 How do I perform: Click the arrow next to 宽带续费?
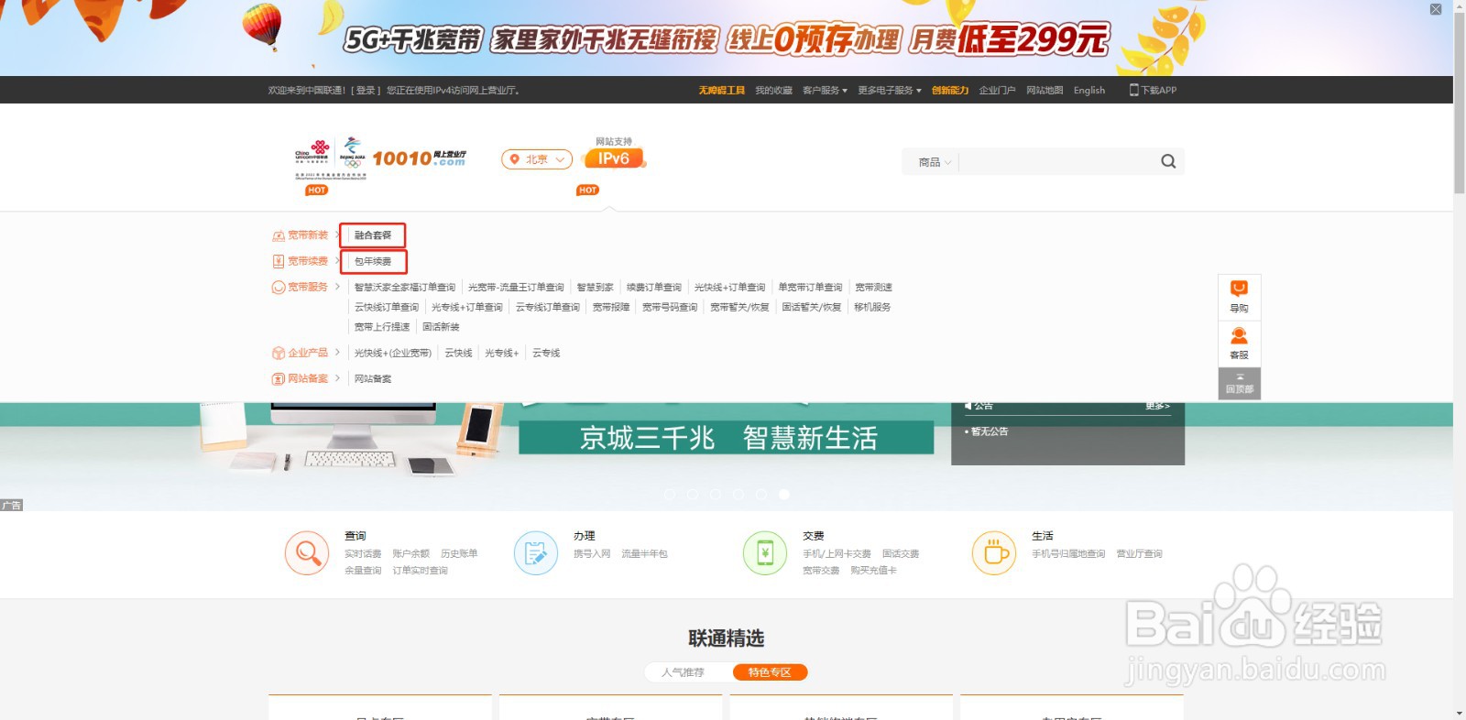click(x=337, y=261)
